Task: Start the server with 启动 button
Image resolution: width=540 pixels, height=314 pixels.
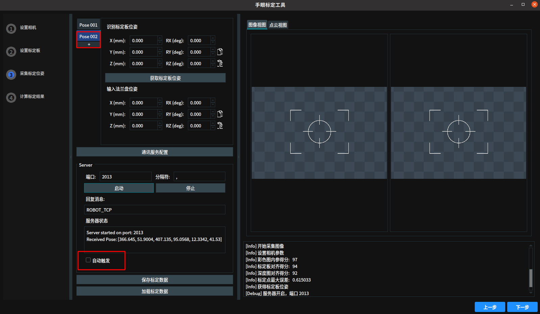Action: coord(119,188)
